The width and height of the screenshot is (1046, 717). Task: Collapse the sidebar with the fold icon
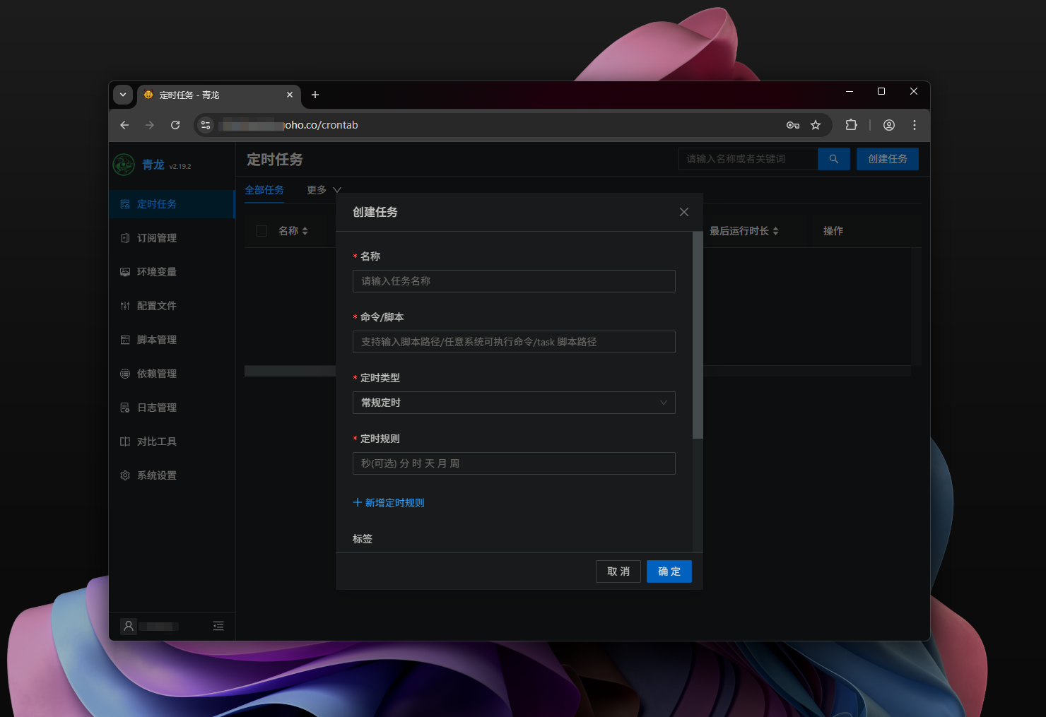[218, 626]
